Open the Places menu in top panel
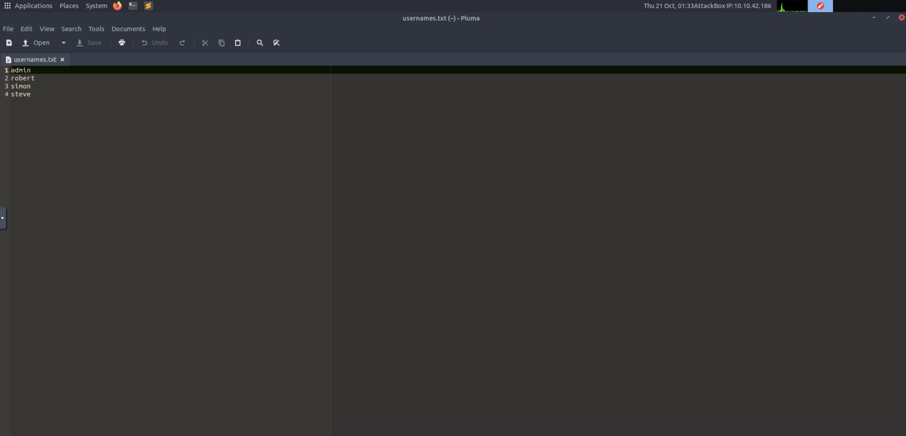906x436 pixels. [x=69, y=6]
